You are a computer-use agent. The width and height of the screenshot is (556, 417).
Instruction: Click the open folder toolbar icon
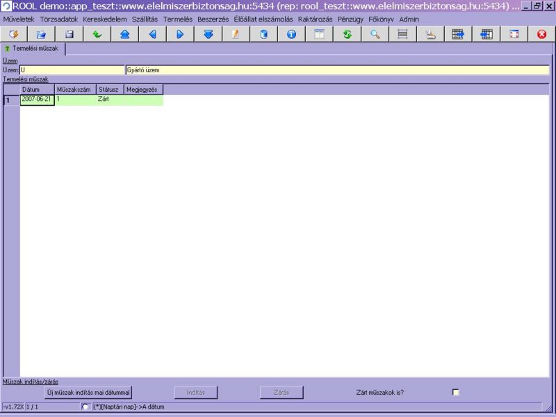pos(41,34)
